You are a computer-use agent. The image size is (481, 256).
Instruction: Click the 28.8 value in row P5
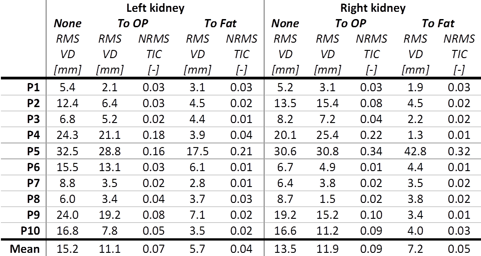(x=110, y=151)
